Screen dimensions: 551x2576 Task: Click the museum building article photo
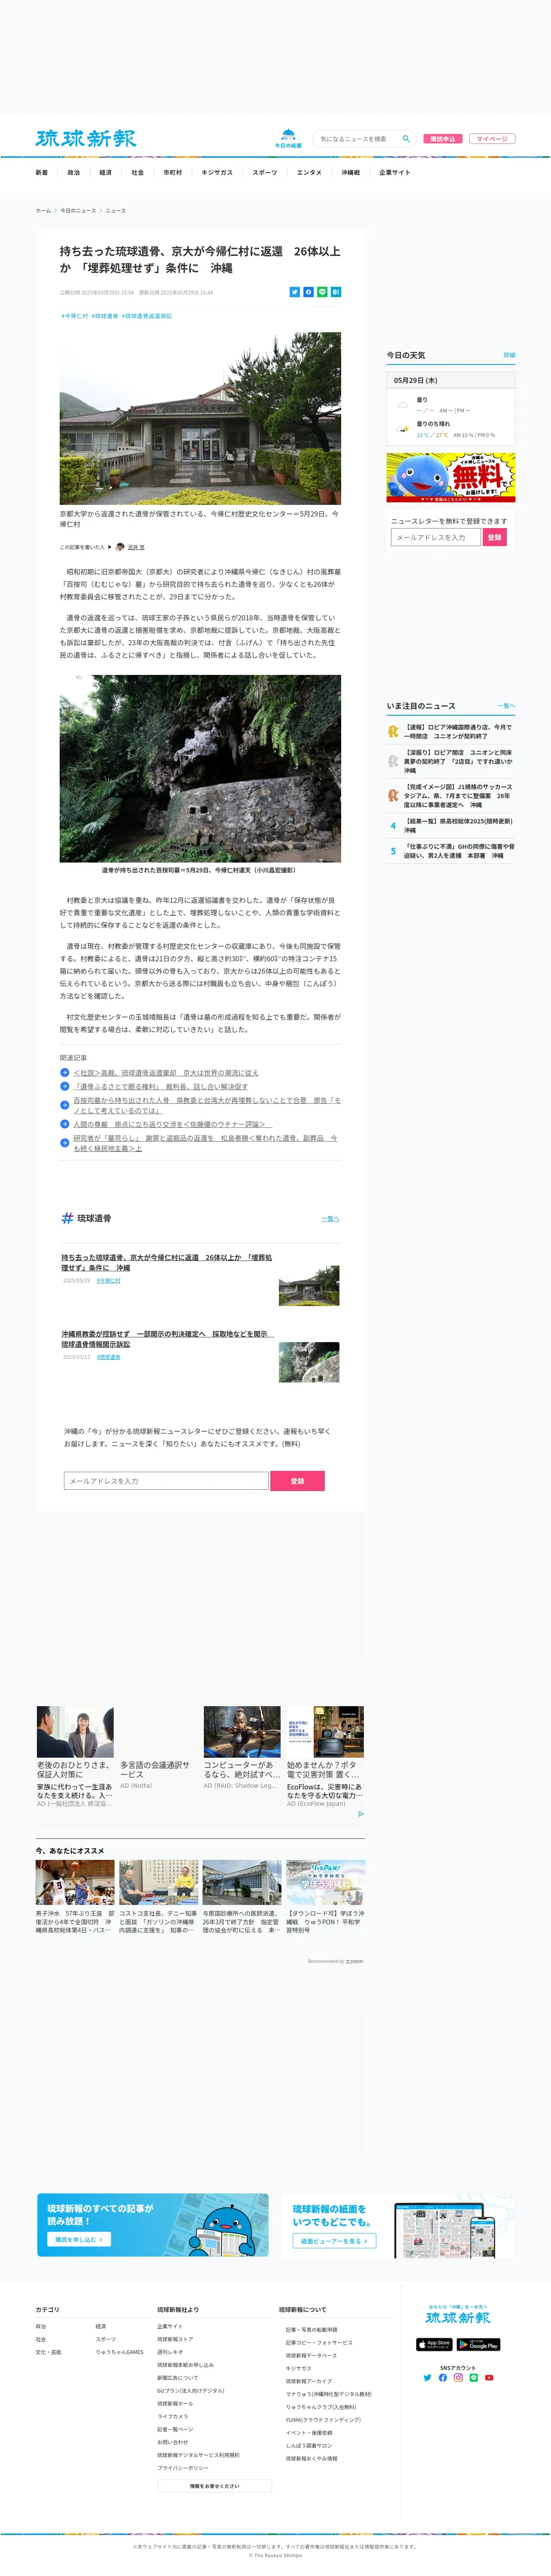tap(200, 418)
